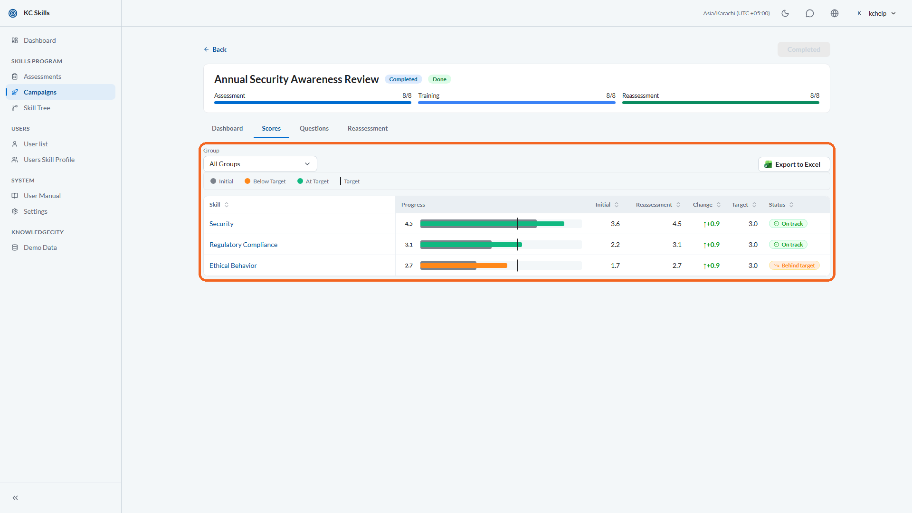Click Export to Excel button
Screen dimensions: 912x513
[x=794, y=164]
